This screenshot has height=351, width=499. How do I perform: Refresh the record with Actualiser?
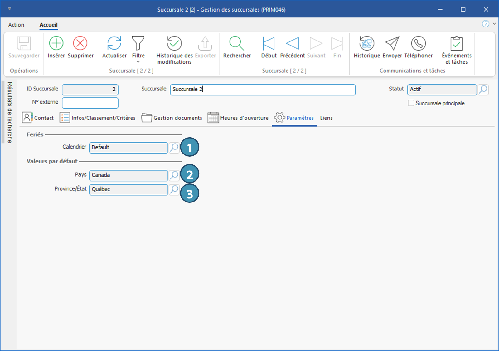[114, 43]
